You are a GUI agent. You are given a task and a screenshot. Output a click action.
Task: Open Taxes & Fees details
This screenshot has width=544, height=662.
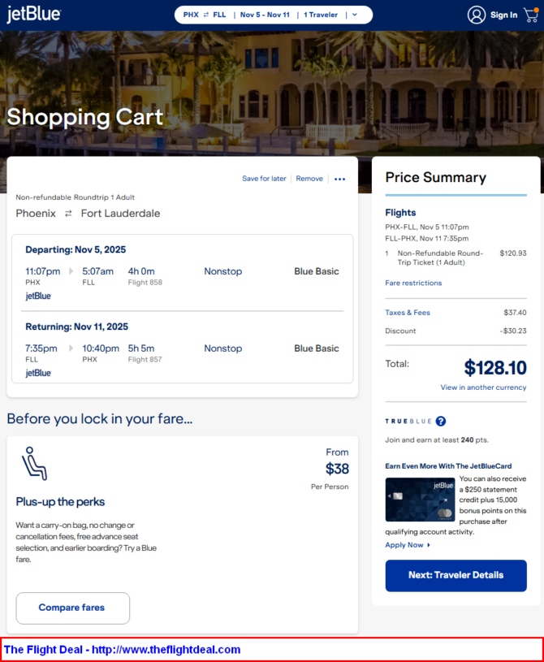click(x=408, y=313)
